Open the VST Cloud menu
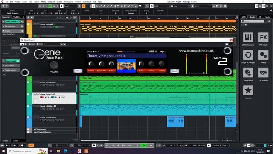Image resolution: width=273 pixels, height=154 pixels. pyautogui.click(x=87, y=2)
